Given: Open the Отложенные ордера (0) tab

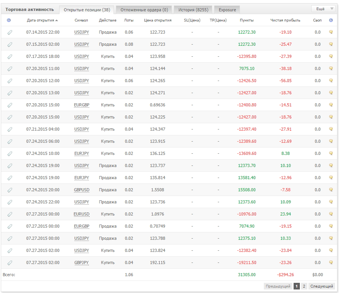Looking at the screenshot, I should pos(144,10).
